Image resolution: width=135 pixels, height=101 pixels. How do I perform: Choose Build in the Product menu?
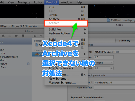pos(66,40)
